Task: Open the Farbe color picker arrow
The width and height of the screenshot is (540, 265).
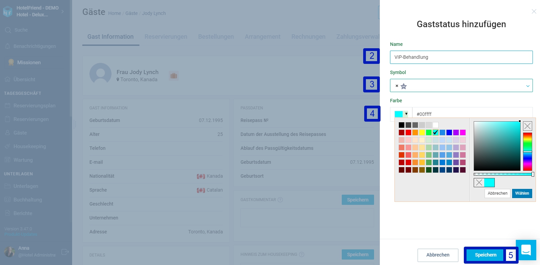Action: click(x=406, y=114)
